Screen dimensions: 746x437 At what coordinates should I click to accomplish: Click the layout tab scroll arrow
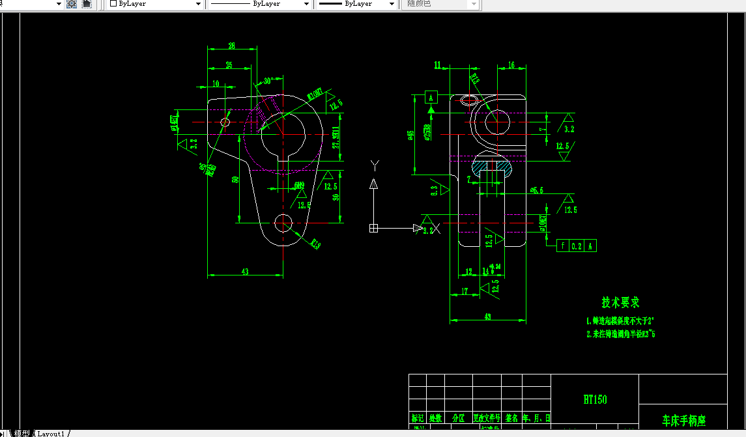[2, 434]
